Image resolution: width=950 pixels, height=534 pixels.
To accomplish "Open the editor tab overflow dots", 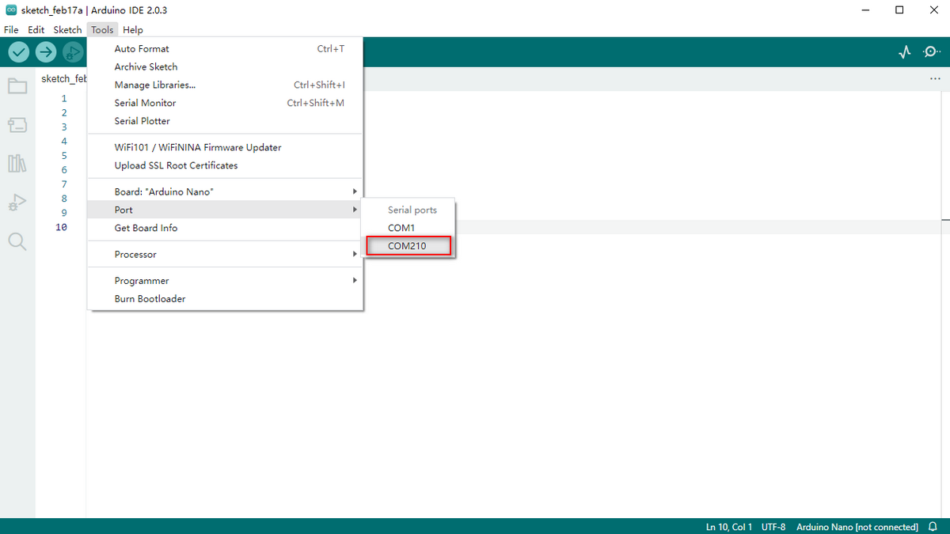I will point(936,79).
